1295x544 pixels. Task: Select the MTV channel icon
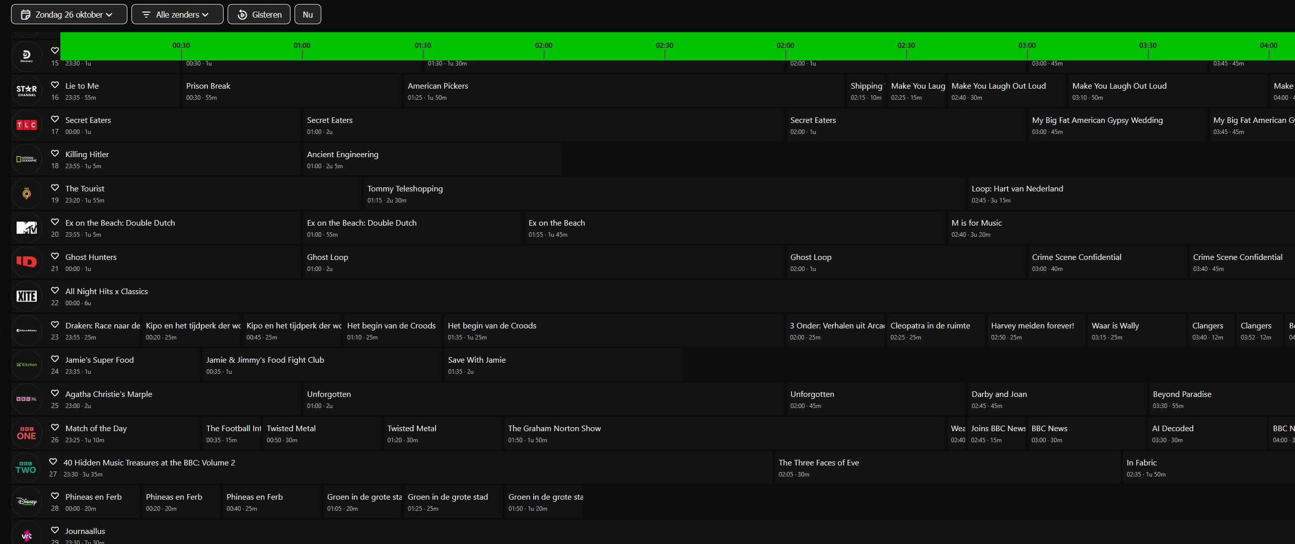coord(27,228)
